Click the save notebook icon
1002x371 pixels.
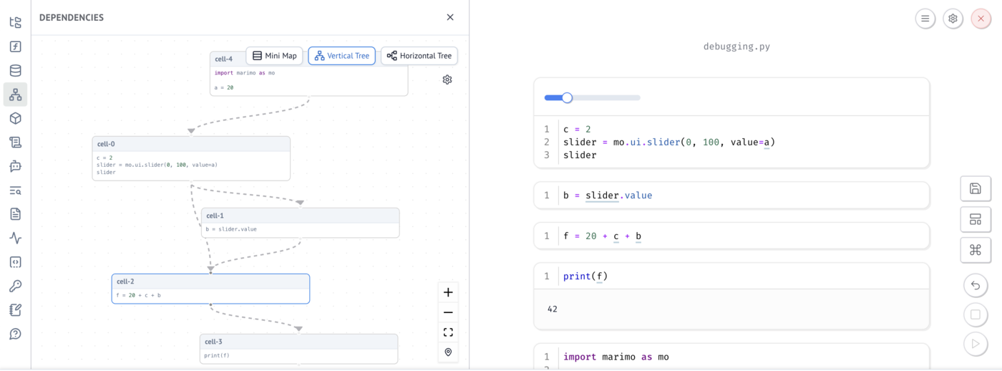point(975,188)
